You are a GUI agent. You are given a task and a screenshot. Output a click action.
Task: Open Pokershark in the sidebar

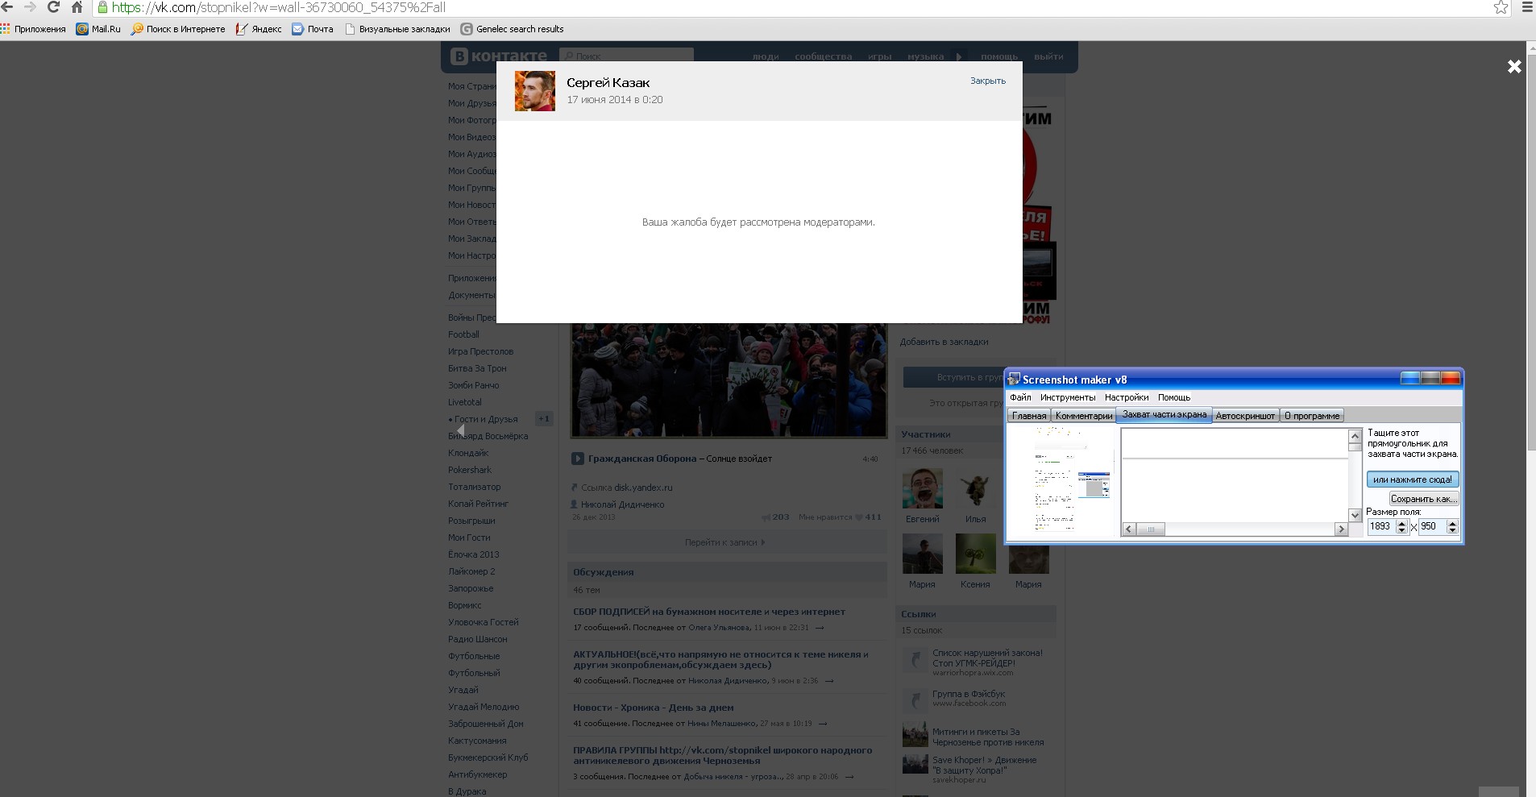[470, 470]
